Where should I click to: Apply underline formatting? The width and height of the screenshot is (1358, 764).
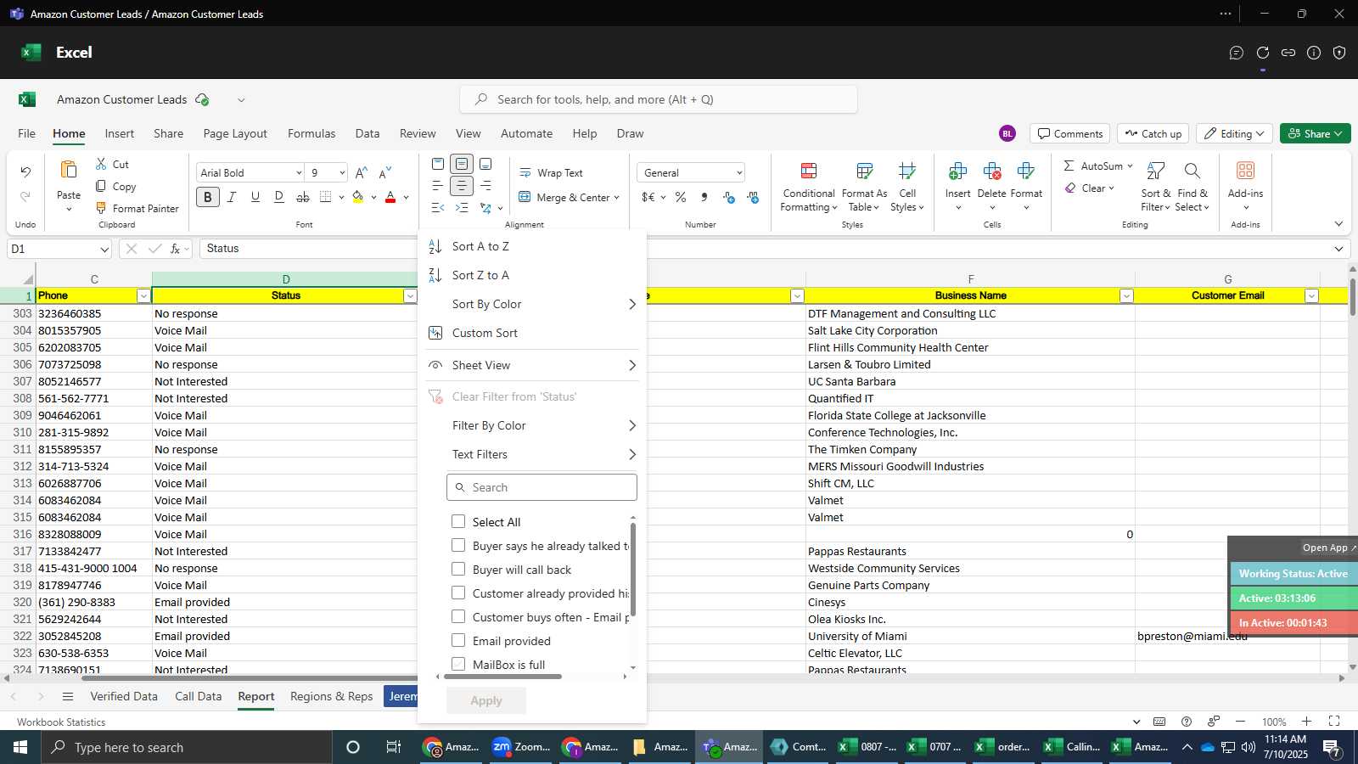[x=255, y=197]
